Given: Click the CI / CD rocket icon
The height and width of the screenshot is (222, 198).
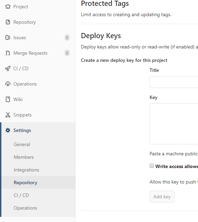Looking at the screenshot, I should coord(8,68).
